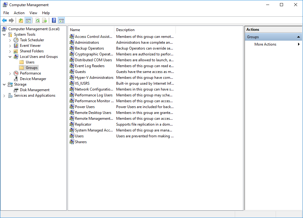Click description 'Guests have the same access as m...'

pos(145,72)
